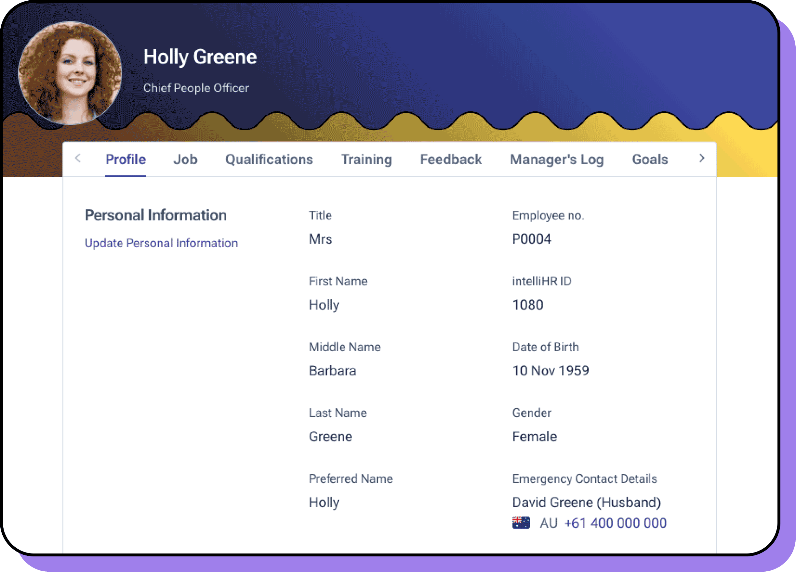Open the Manager's Log tab
The image size is (796, 572).
pyautogui.click(x=557, y=159)
